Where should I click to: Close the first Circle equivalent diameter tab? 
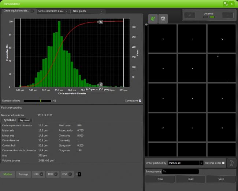click(x=32, y=11)
